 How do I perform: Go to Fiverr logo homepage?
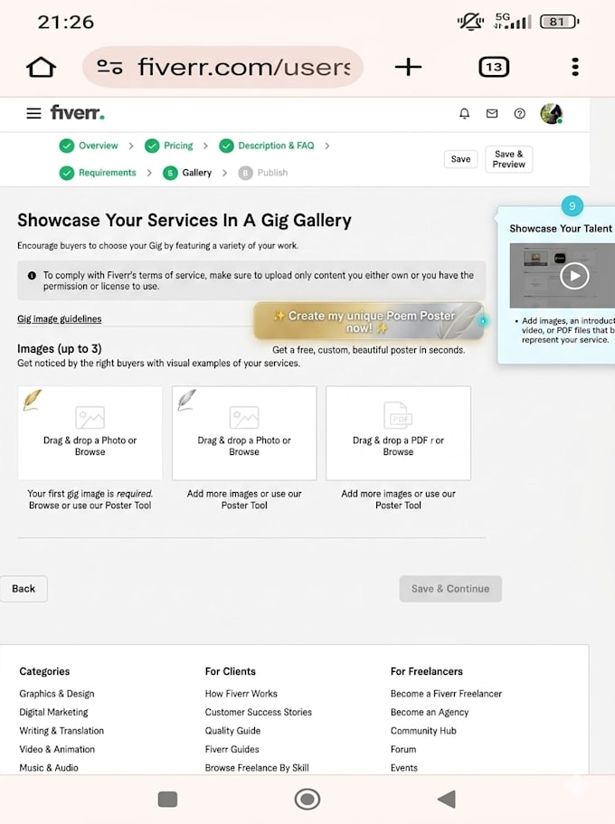77,112
